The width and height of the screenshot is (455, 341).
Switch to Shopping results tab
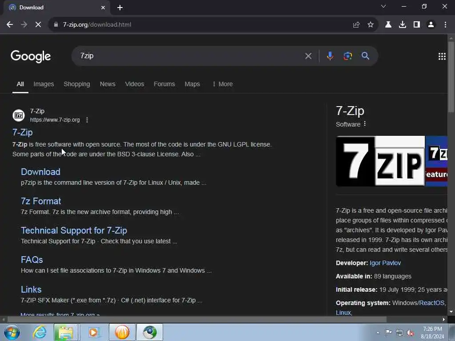point(76,84)
